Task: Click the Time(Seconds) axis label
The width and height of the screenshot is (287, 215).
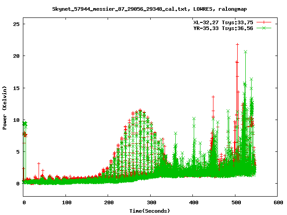Action: click(150, 211)
